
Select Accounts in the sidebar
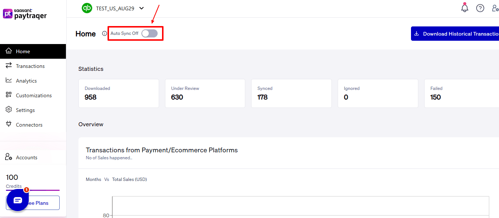pyautogui.click(x=27, y=157)
